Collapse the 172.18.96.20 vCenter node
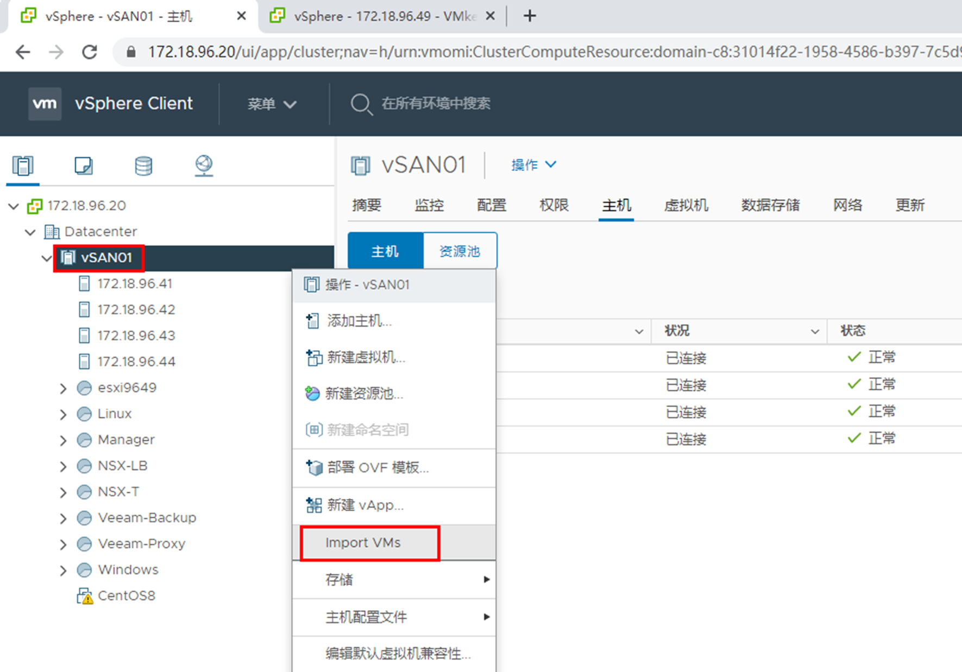The height and width of the screenshot is (672, 962). pyautogui.click(x=14, y=206)
